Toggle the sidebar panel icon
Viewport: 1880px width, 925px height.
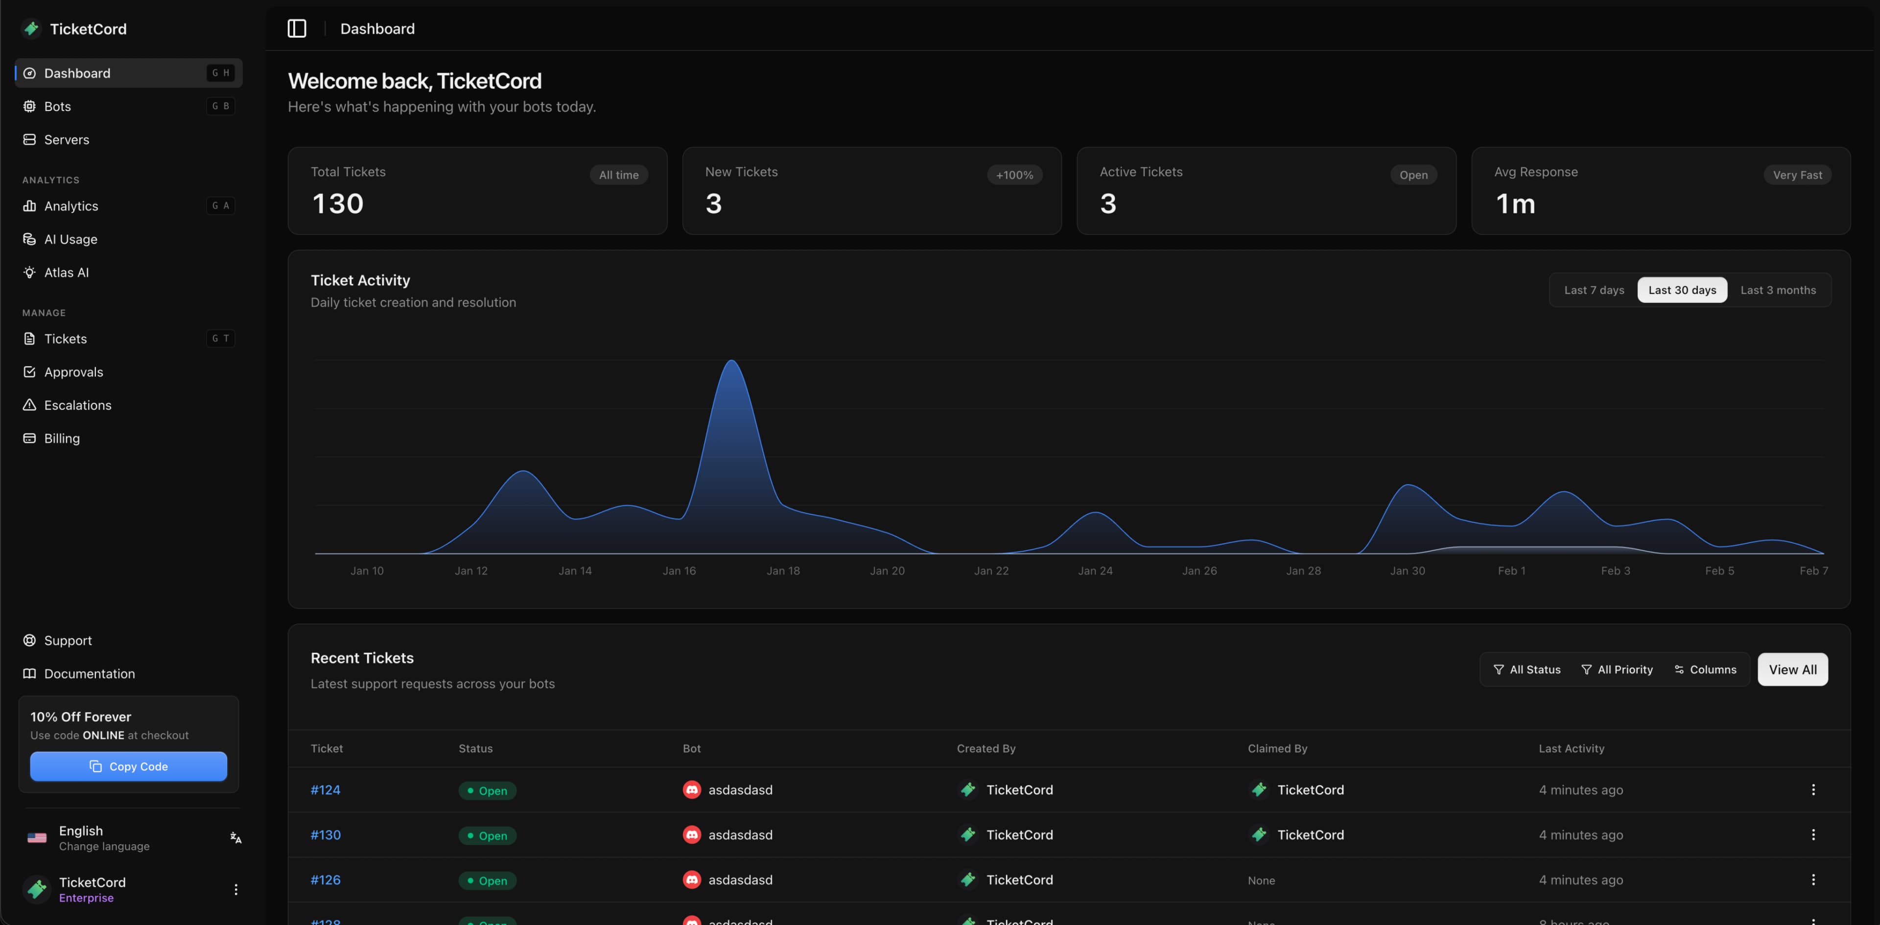[296, 28]
